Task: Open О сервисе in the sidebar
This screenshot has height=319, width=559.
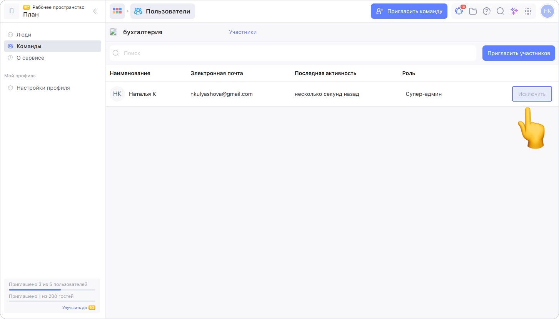Action: coord(30,58)
